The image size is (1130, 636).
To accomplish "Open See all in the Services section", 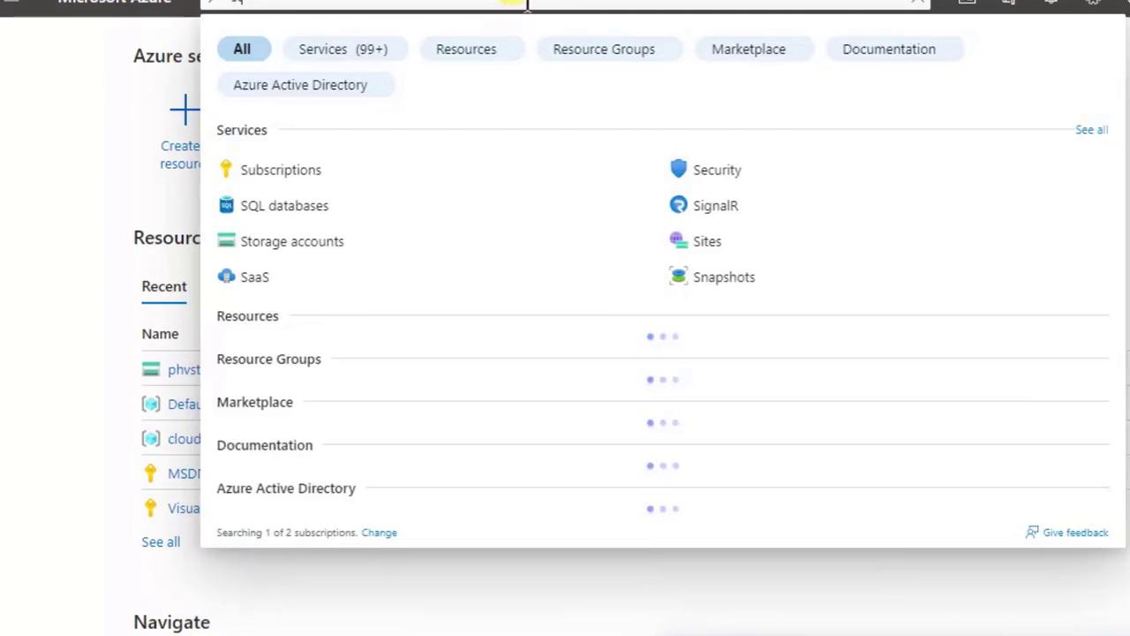I will 1091,130.
